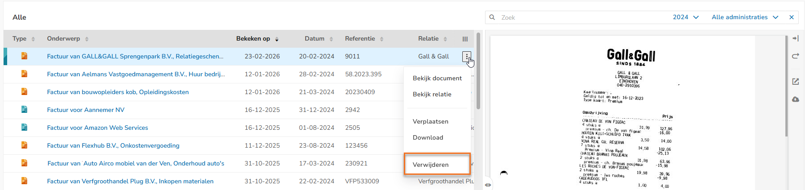This screenshot has width=805, height=190.
Task: Click the Gall & Gall relation cell
Action: 433,56
